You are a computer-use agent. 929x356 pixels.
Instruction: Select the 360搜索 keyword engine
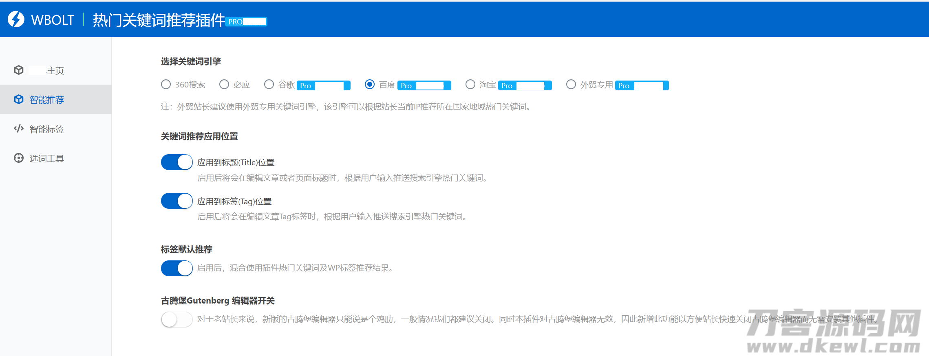tap(166, 84)
